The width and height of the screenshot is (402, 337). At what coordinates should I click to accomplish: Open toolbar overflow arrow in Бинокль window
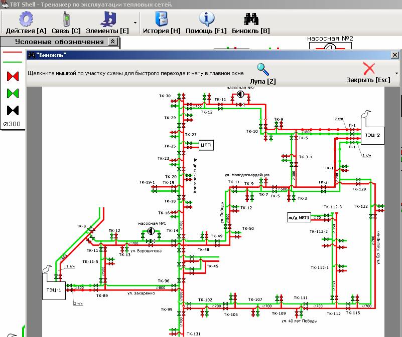tap(396, 74)
